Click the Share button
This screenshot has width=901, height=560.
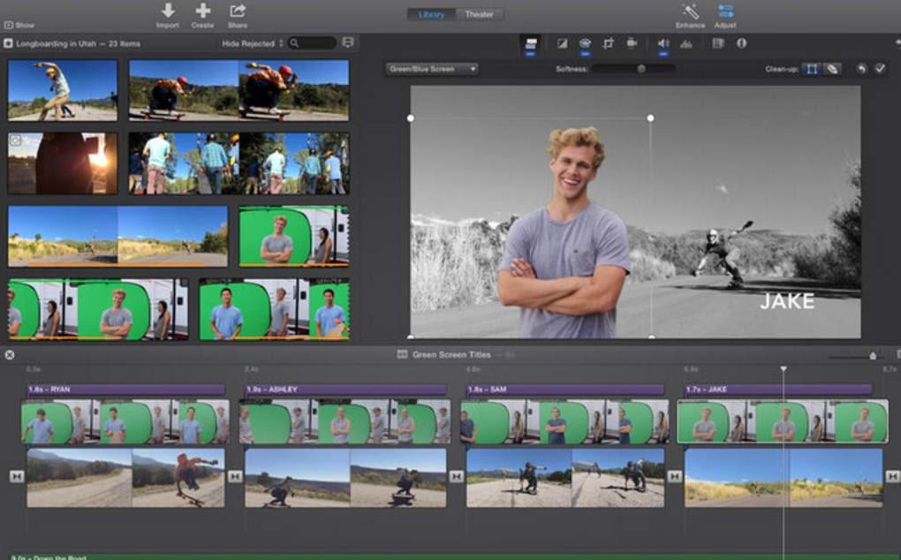[x=235, y=13]
